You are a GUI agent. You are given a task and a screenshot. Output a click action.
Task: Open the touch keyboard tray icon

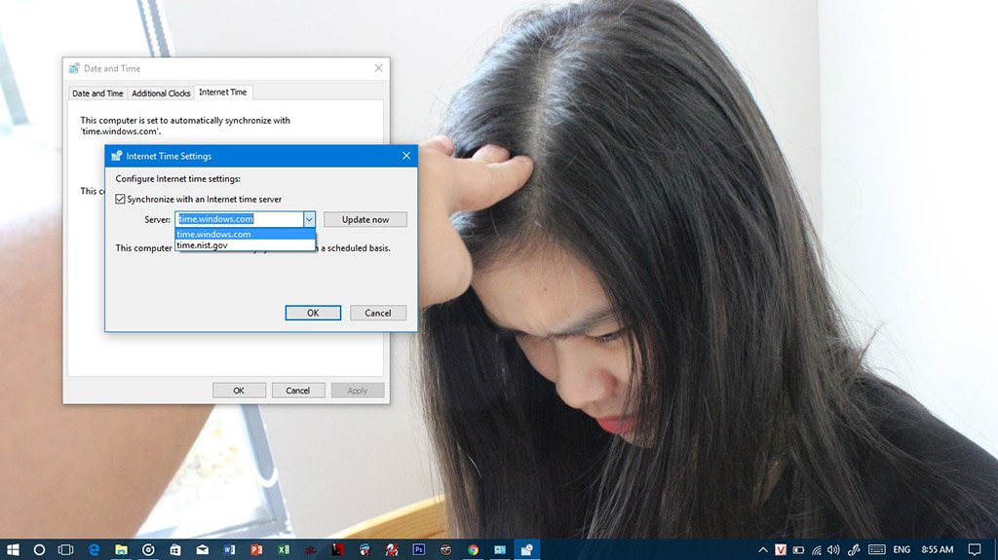876,550
